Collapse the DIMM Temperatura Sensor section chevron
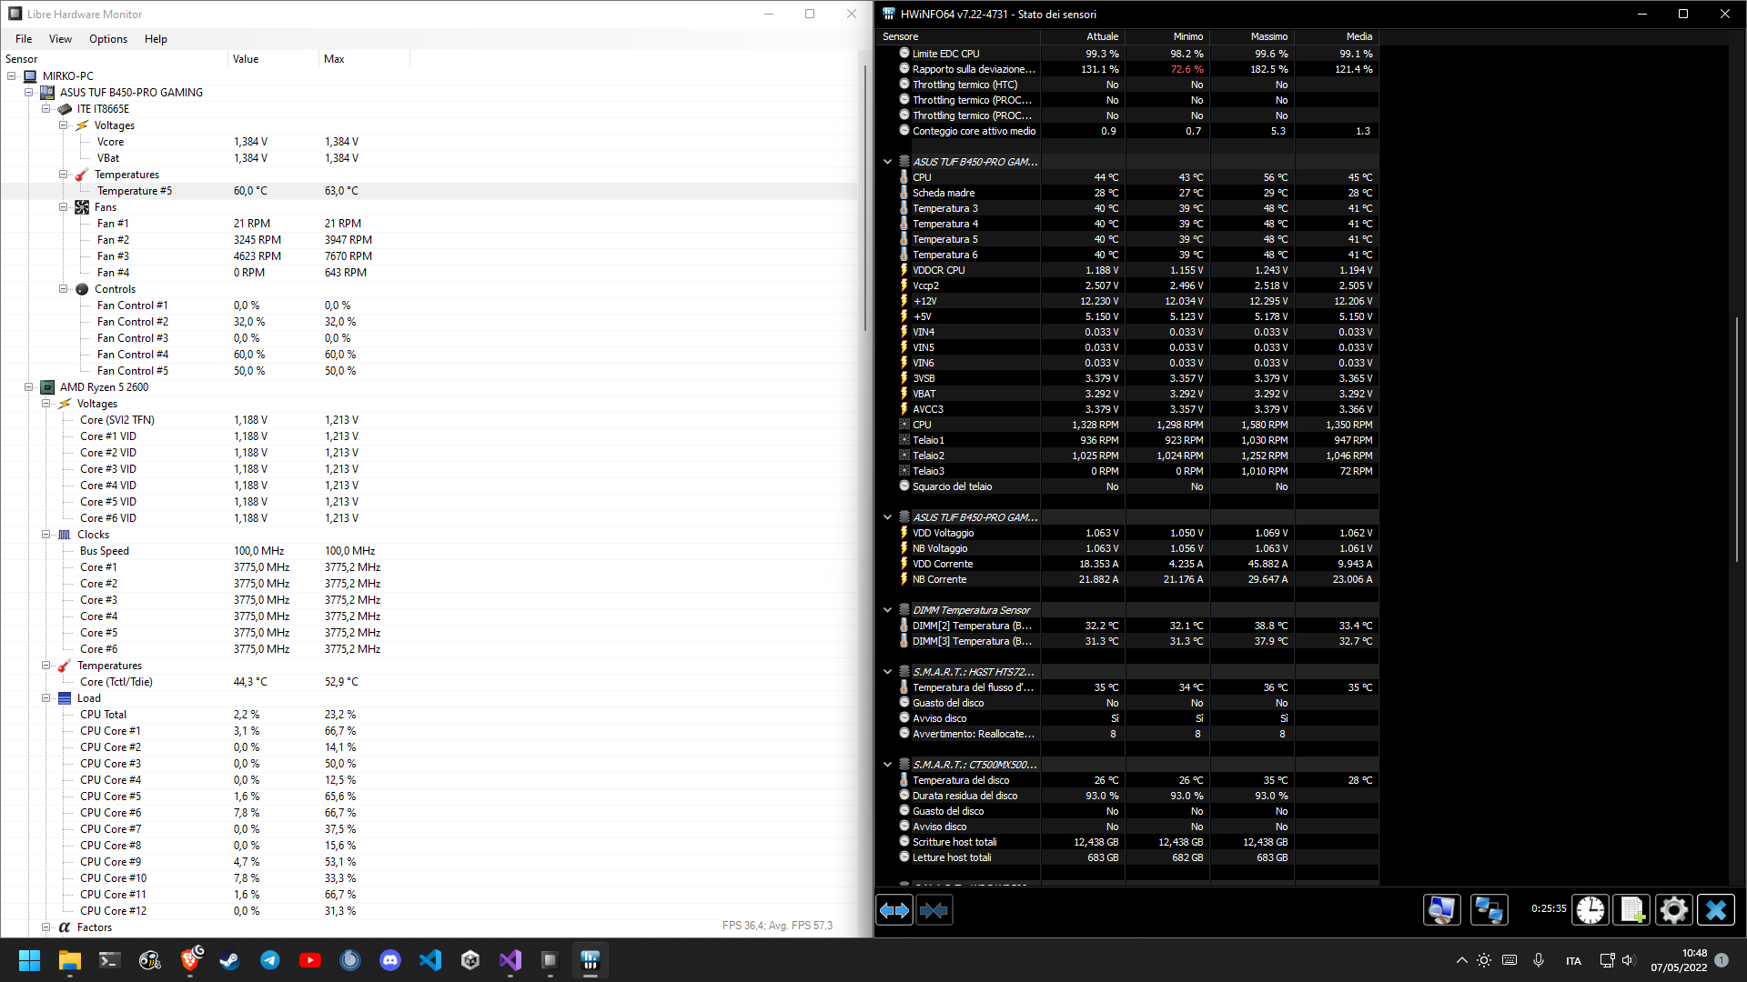1747x982 pixels. pos(888,609)
